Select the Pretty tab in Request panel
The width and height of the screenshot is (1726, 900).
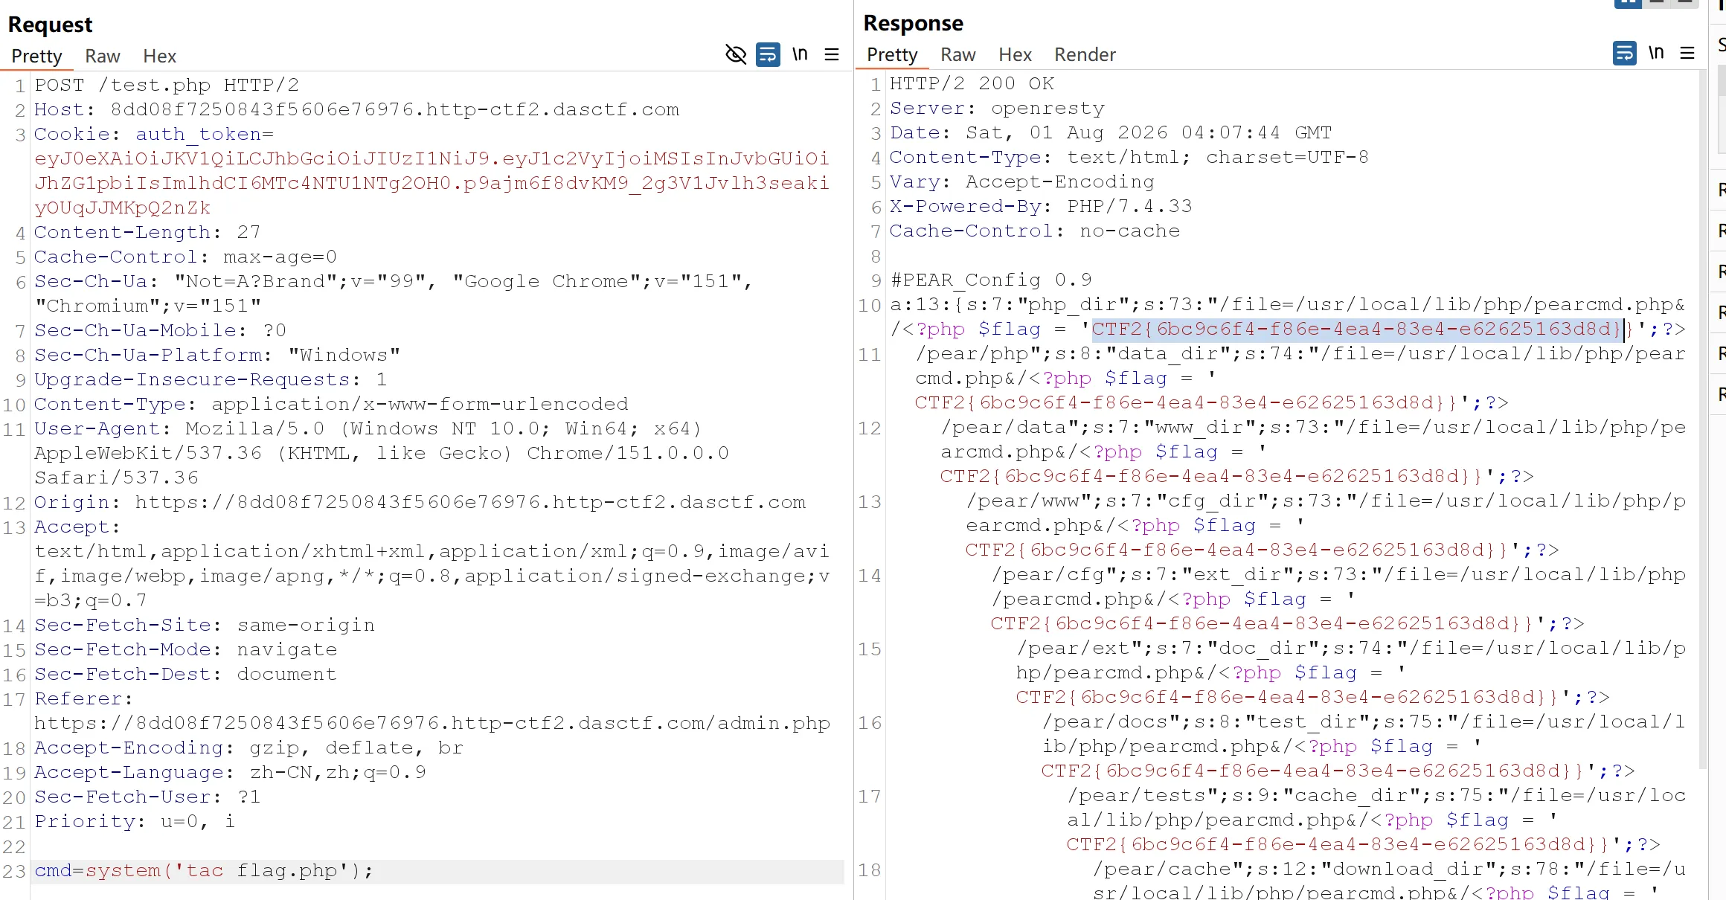[36, 57]
